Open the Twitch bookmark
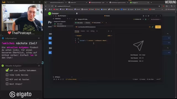This screenshot has width=177, height=99. (62, 9)
